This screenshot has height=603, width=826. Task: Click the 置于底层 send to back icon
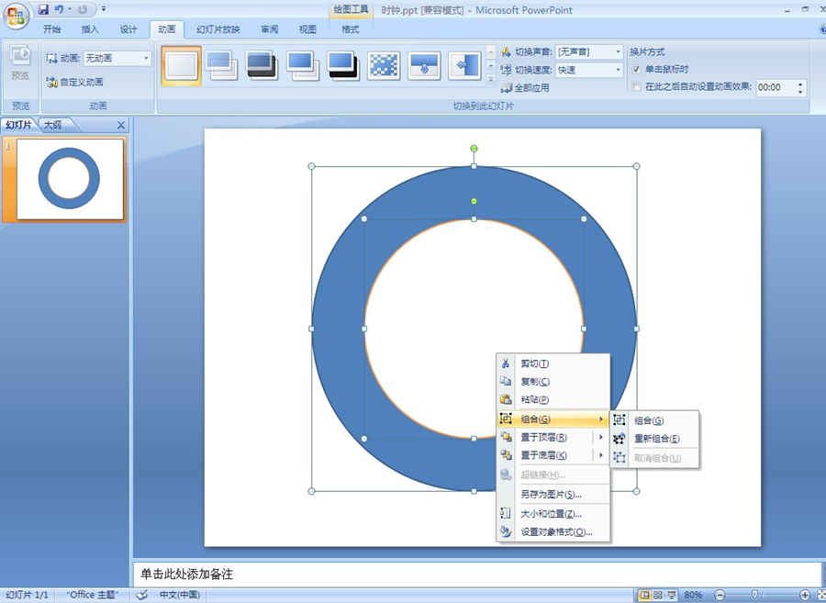pyautogui.click(x=506, y=454)
